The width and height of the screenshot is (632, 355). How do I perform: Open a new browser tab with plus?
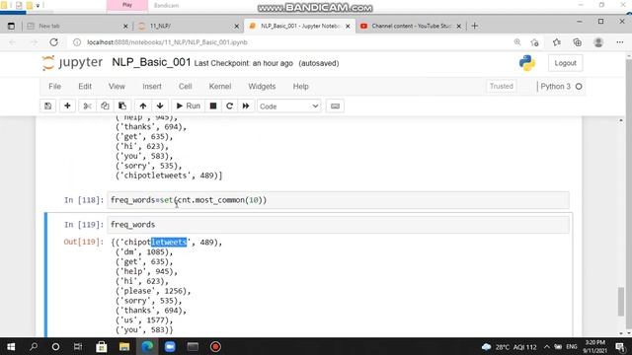point(474,26)
